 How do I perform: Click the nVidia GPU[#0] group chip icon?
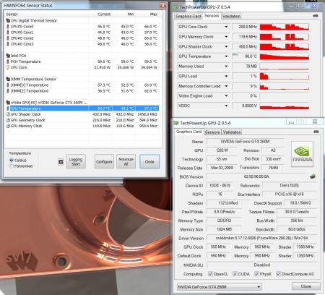pos(8,103)
